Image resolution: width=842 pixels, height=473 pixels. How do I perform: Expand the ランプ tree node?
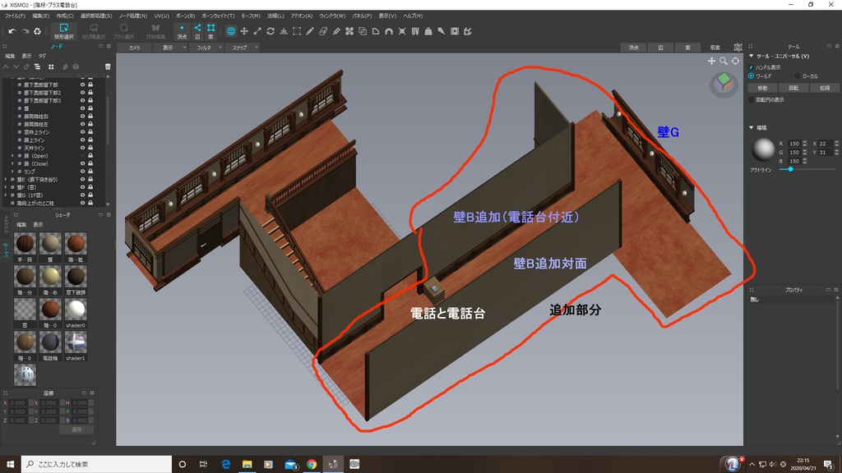(12, 172)
